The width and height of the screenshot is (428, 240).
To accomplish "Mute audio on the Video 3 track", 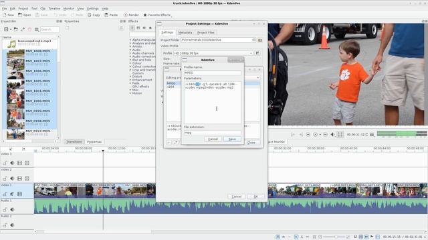I will [12, 163].
